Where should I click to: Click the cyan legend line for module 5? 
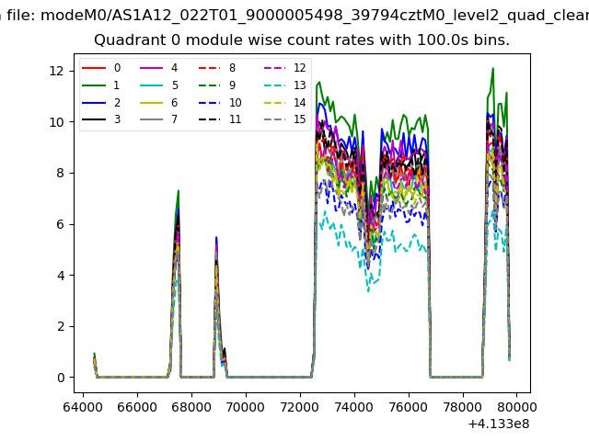(x=153, y=85)
